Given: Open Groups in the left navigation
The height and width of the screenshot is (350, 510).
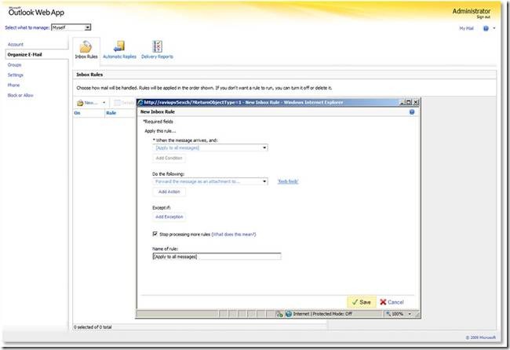Looking at the screenshot, I should (15, 64).
